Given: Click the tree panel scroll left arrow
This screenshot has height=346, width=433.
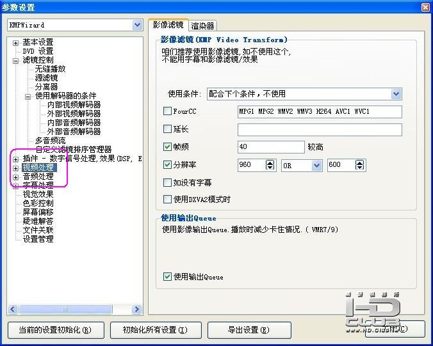Looking at the screenshot, I should [13, 310].
